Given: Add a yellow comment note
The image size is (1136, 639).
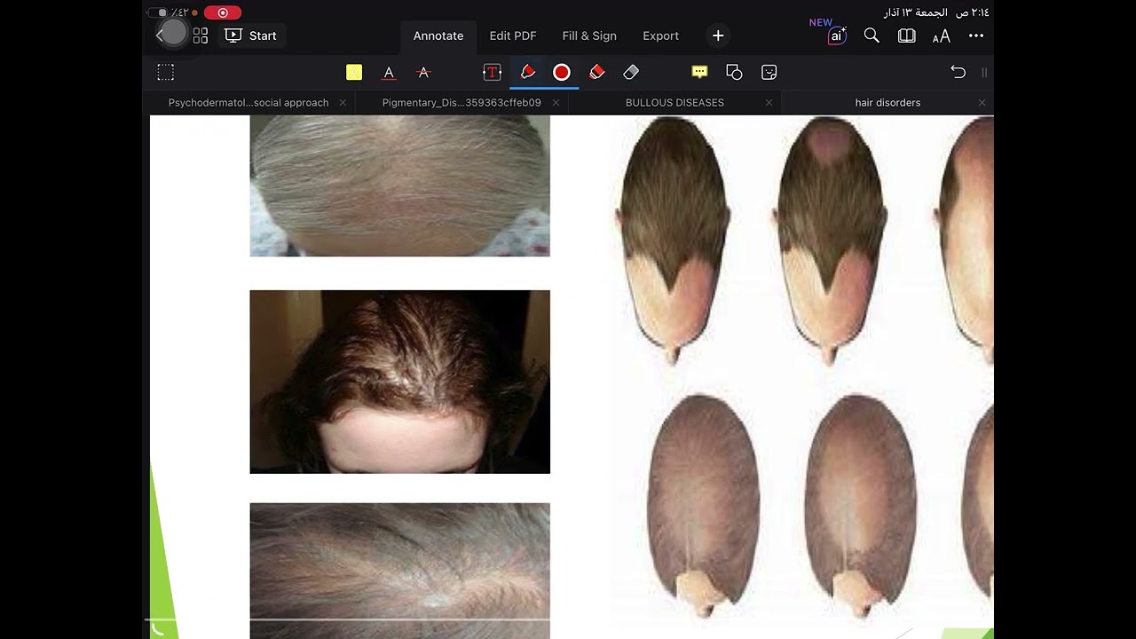Looking at the screenshot, I should point(699,72).
